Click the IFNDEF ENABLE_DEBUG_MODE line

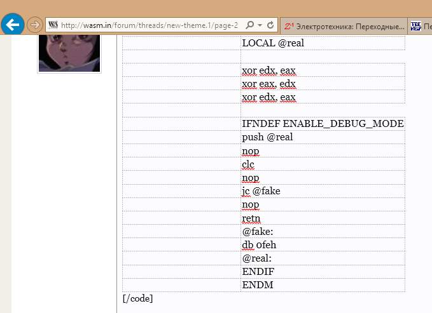pos(323,123)
